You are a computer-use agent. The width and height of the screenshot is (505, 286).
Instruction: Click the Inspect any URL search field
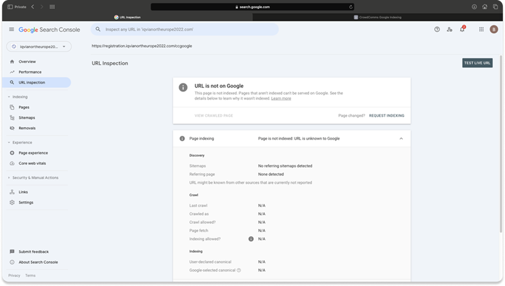[185, 30]
